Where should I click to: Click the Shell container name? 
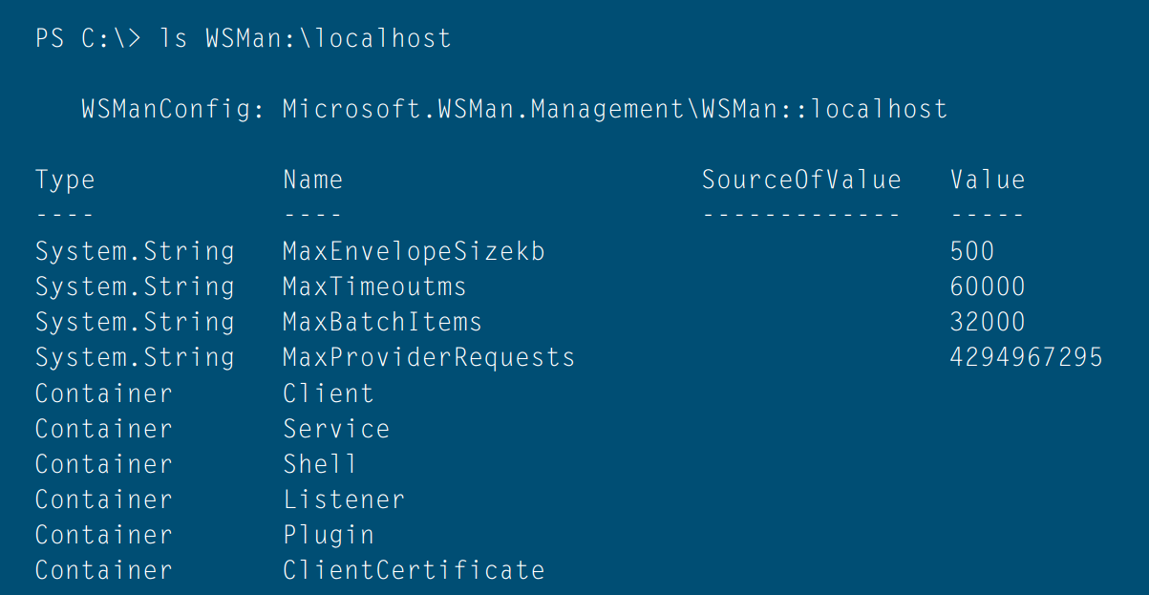click(x=320, y=464)
